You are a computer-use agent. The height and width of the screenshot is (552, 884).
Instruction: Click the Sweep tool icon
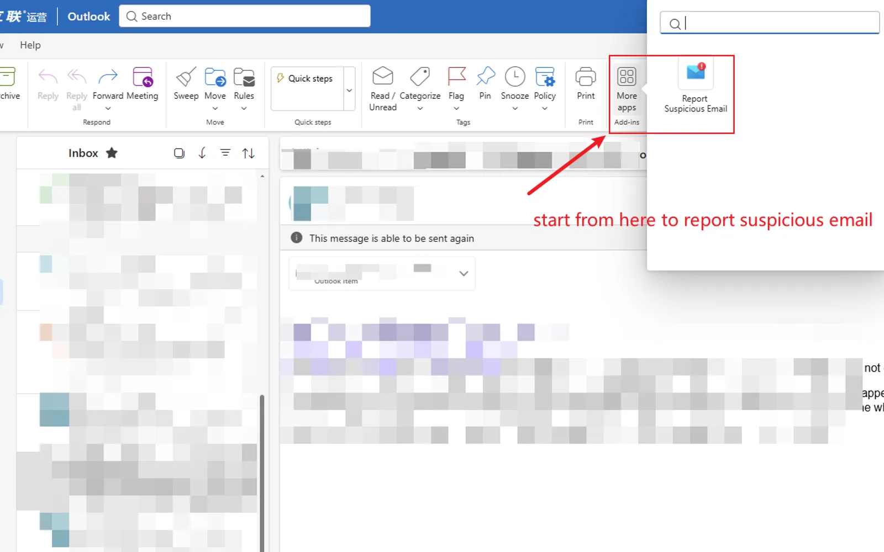point(186,77)
